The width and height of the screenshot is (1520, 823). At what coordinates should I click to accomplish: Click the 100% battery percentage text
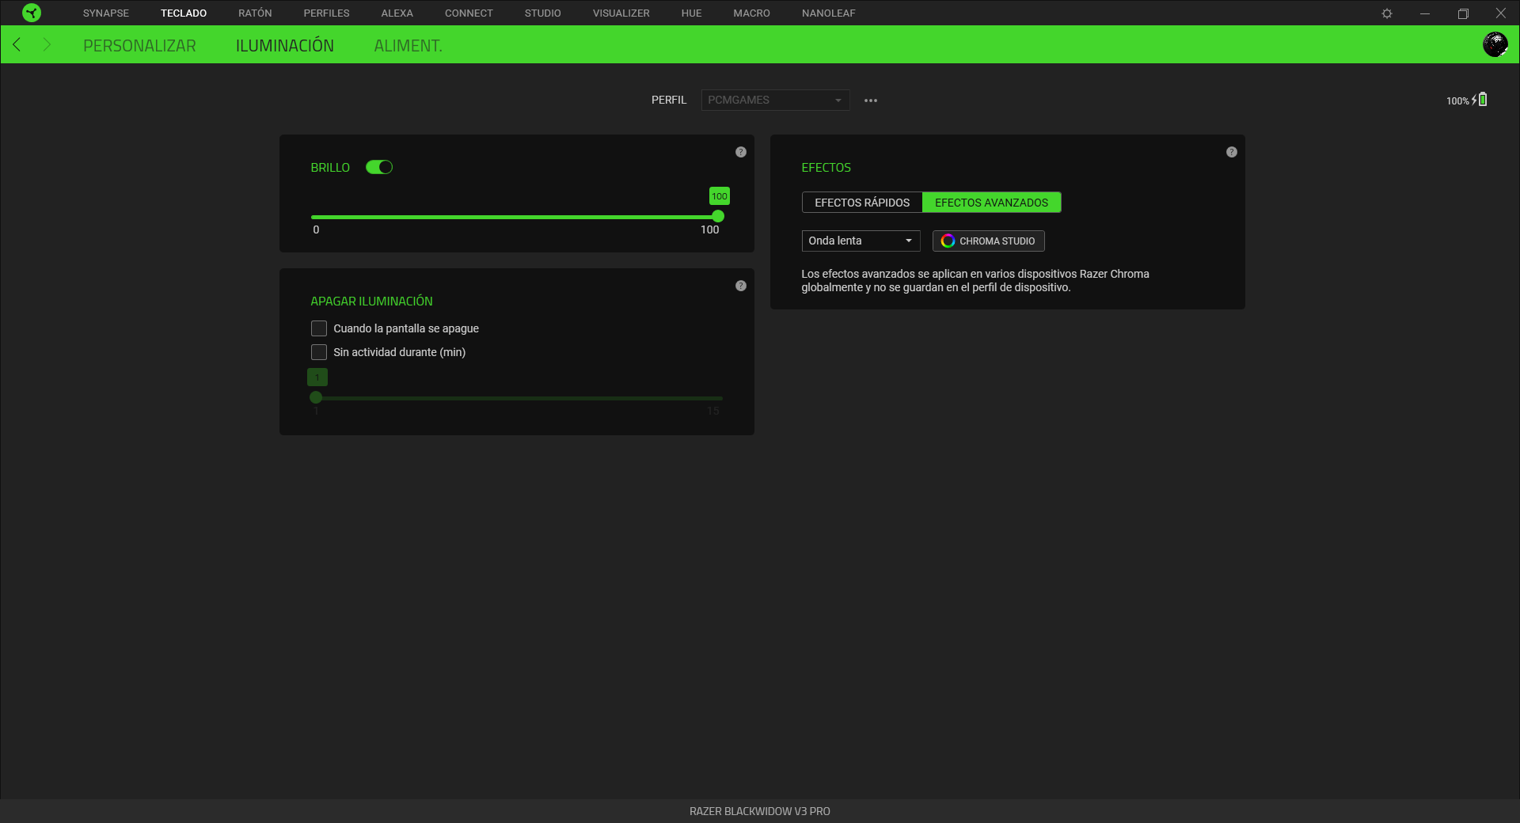pos(1457,101)
